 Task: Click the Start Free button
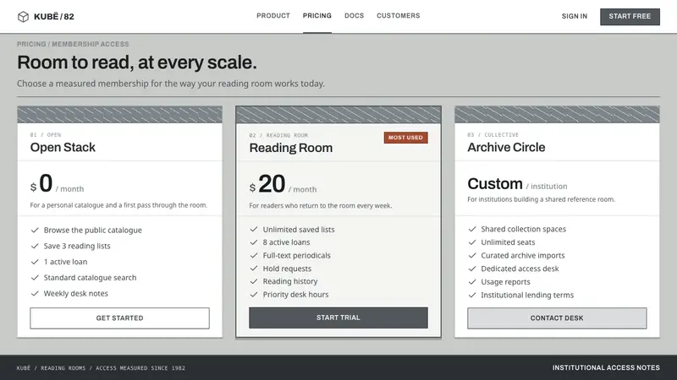click(x=630, y=16)
